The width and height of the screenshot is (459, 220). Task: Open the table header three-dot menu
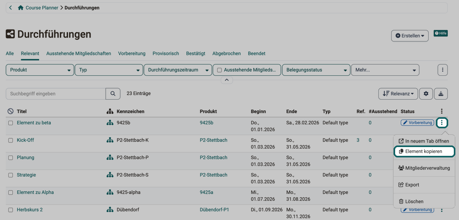(x=442, y=111)
